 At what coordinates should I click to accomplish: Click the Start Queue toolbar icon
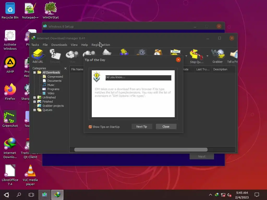tap(175, 52)
